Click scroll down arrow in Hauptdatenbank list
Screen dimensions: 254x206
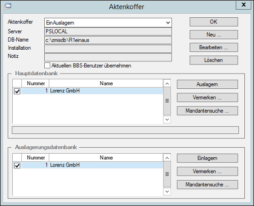click(167, 119)
